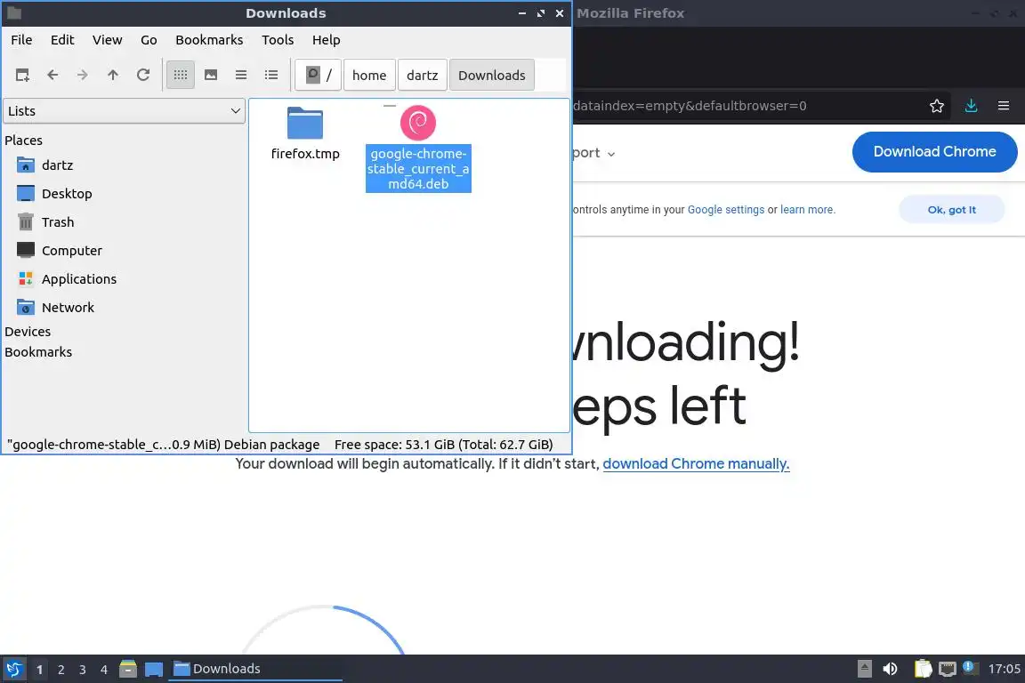Open Go menu
The width and height of the screenshot is (1025, 683).
tap(149, 40)
